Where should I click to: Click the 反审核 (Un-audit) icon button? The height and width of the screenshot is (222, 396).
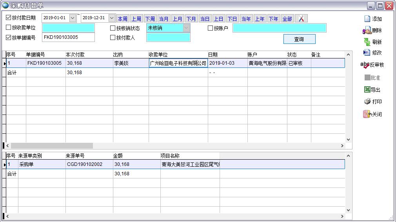pyautogui.click(x=365, y=65)
